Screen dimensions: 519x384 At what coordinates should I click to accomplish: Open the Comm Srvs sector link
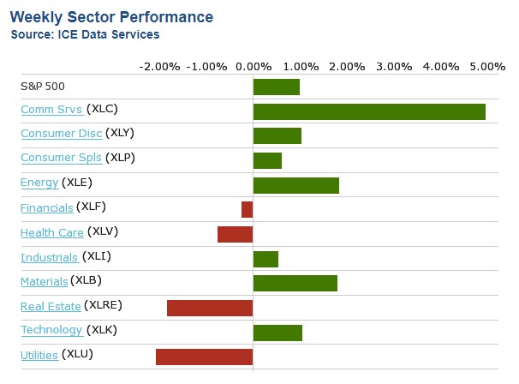tap(51, 110)
